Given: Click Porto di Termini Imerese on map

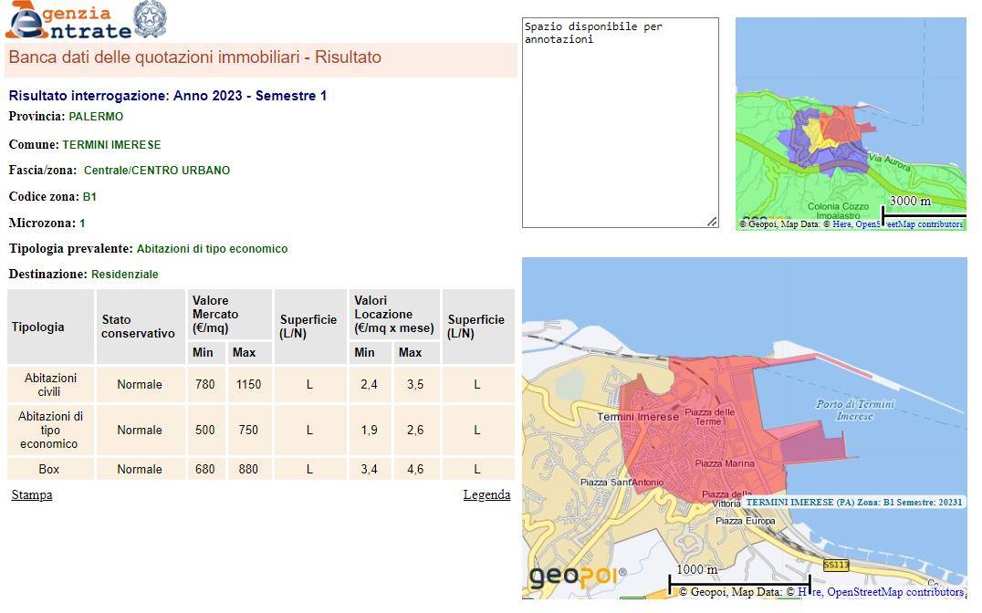Looking at the screenshot, I should [854, 410].
